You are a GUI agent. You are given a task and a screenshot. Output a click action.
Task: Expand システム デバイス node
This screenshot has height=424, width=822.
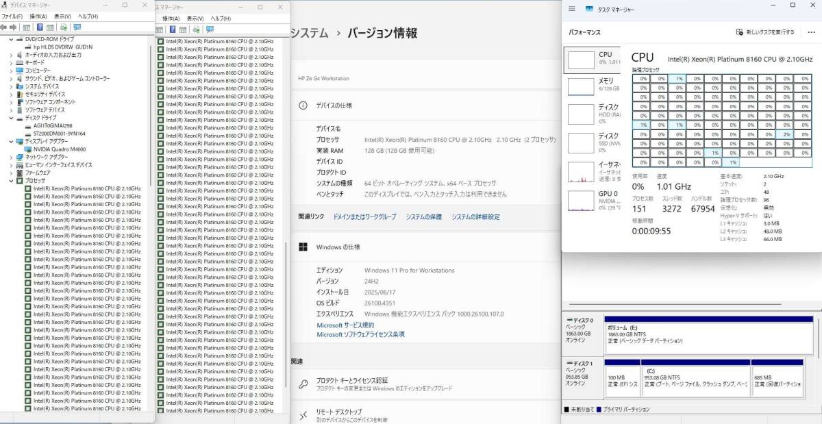click(x=10, y=86)
